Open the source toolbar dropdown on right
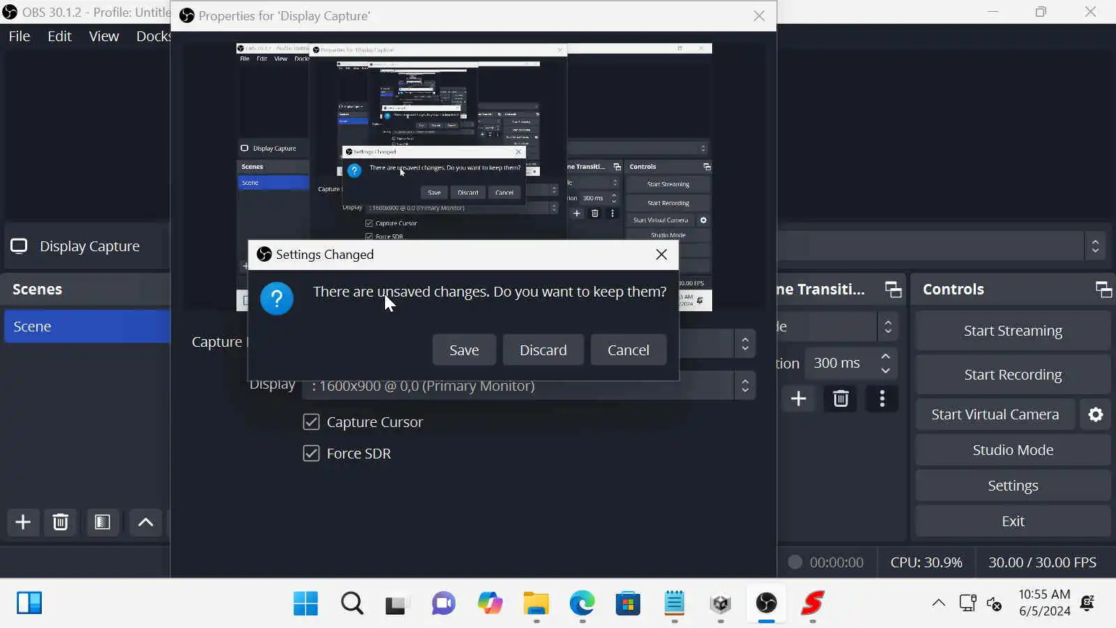The image size is (1116, 628). (x=1095, y=246)
